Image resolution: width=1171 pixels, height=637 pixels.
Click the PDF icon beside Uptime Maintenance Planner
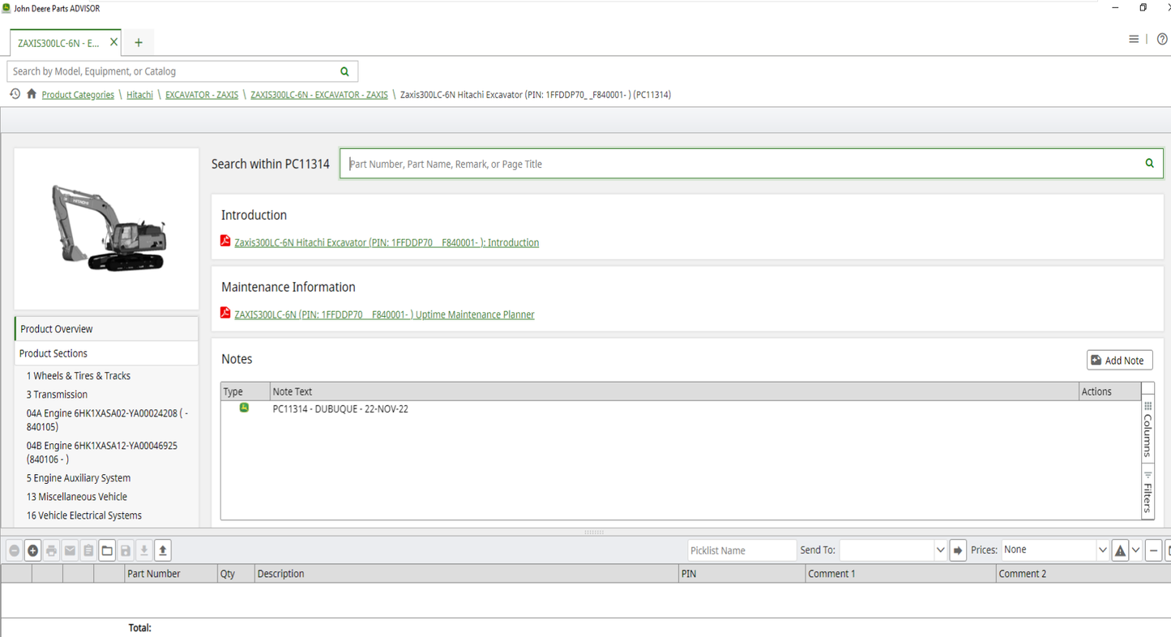225,313
